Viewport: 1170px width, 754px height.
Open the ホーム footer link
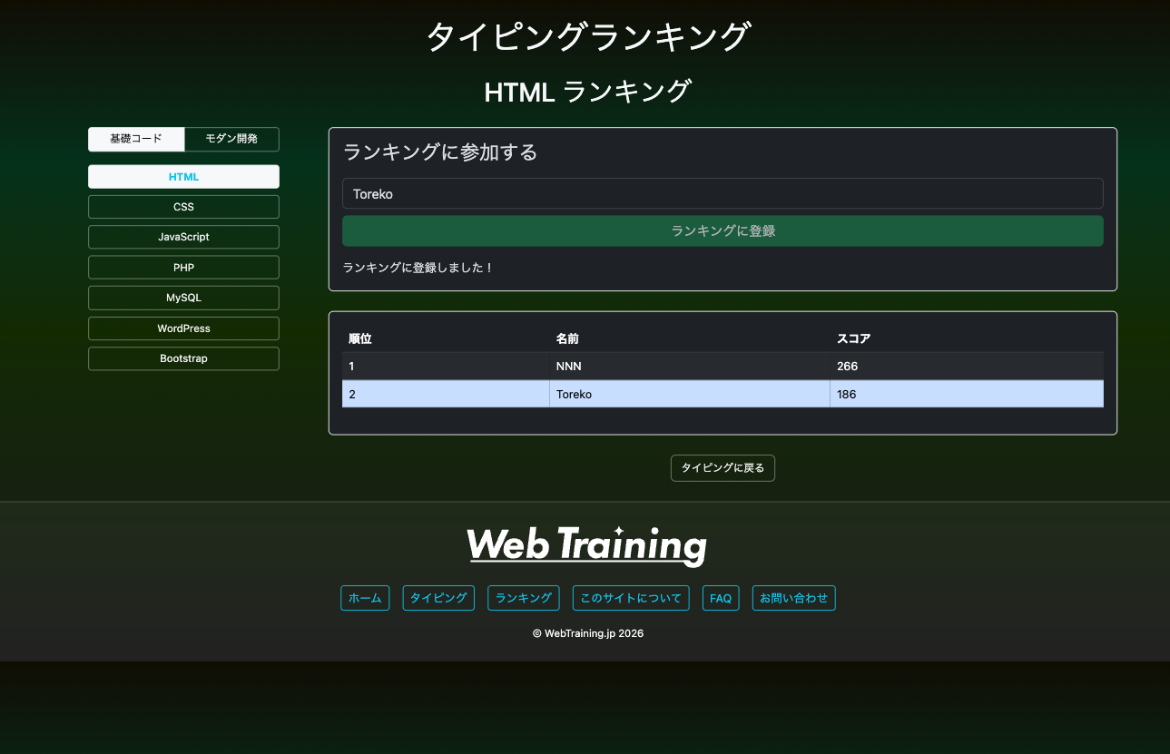(365, 599)
